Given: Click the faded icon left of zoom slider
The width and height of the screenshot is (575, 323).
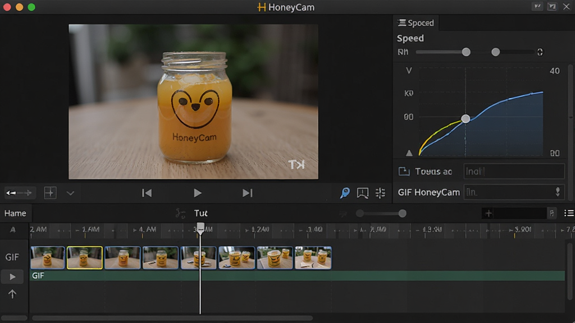Looking at the screenshot, I should 343,214.
